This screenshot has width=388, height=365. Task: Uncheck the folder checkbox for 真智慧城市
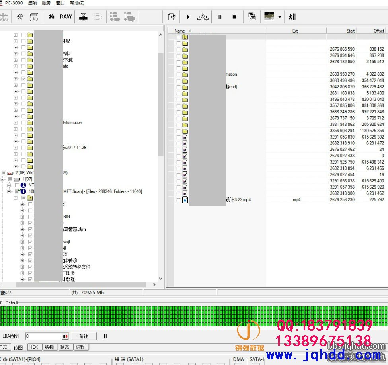pos(30,229)
